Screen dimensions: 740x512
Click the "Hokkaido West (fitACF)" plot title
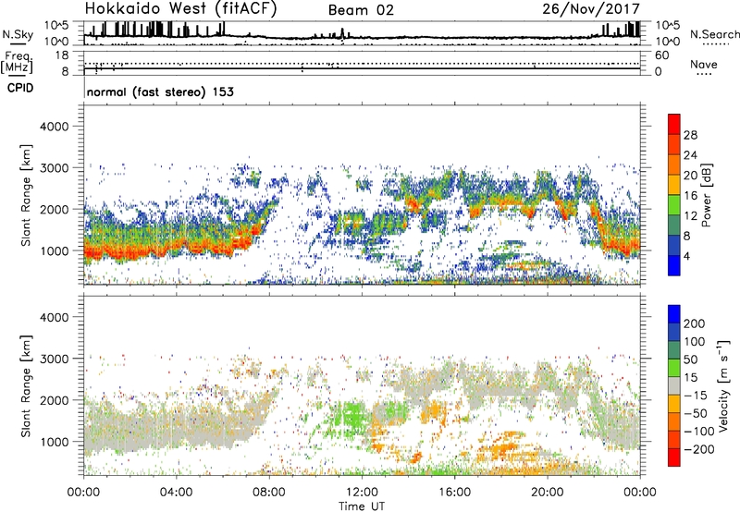(180, 8)
